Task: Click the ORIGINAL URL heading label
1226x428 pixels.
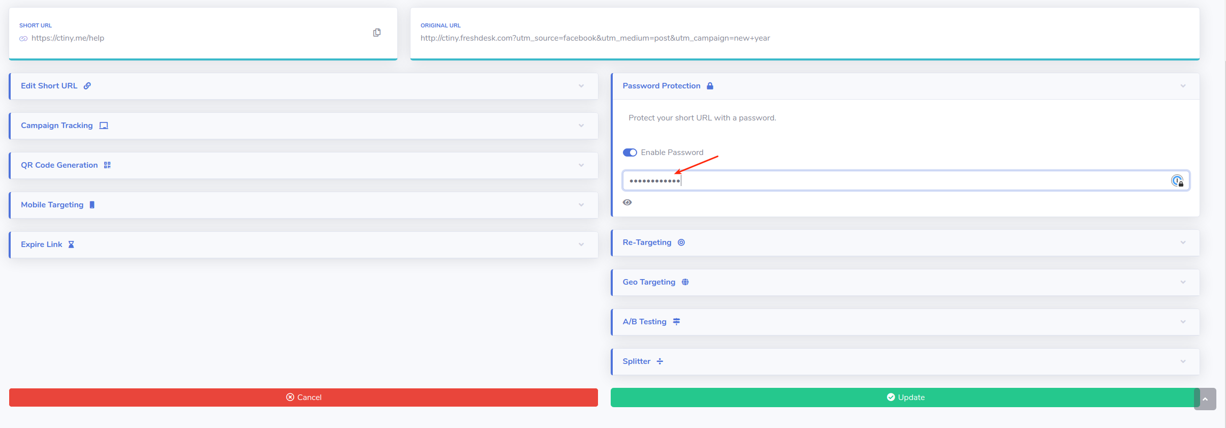Action: tap(441, 25)
